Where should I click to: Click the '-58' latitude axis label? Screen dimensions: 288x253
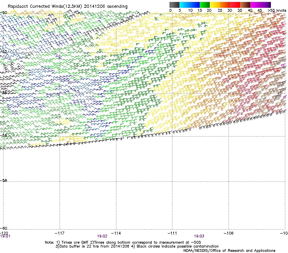click(4, 181)
